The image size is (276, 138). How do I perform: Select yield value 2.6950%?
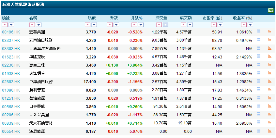point(244,123)
